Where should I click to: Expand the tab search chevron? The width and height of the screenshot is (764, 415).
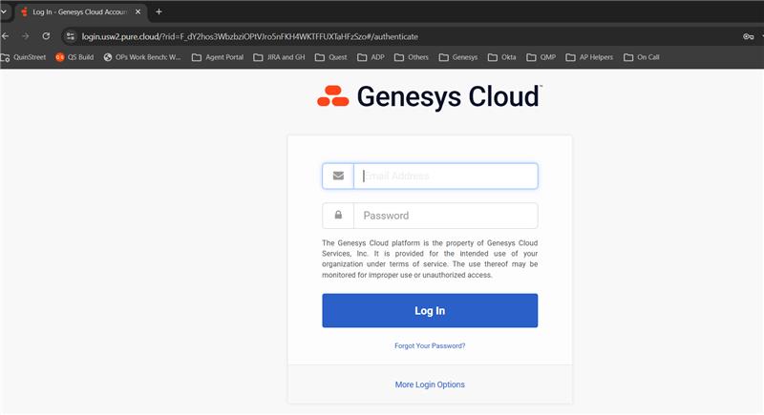(x=3, y=11)
